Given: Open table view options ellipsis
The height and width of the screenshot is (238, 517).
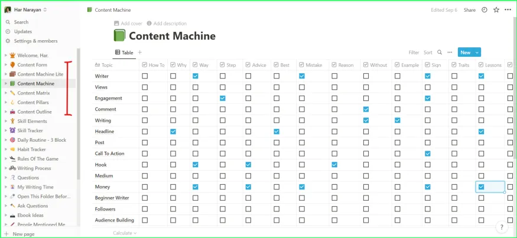Looking at the screenshot, I should pos(450,53).
